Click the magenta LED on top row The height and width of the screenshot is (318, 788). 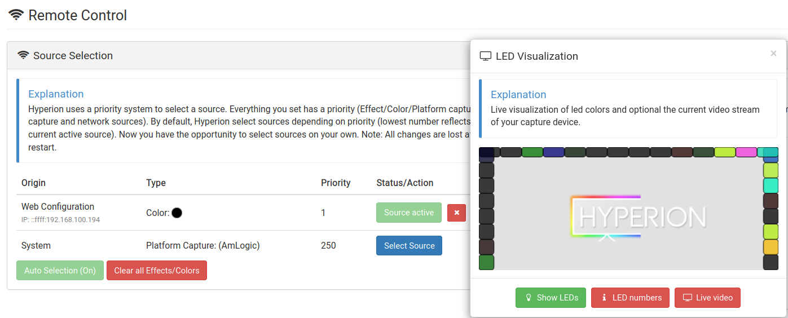pos(746,152)
